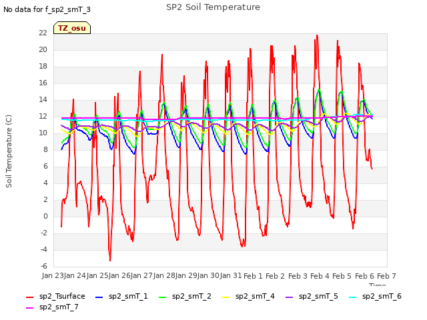Toggle the sp2_Tsurface legend entry
Viewport: 427px width, 320px height.
pos(55,296)
